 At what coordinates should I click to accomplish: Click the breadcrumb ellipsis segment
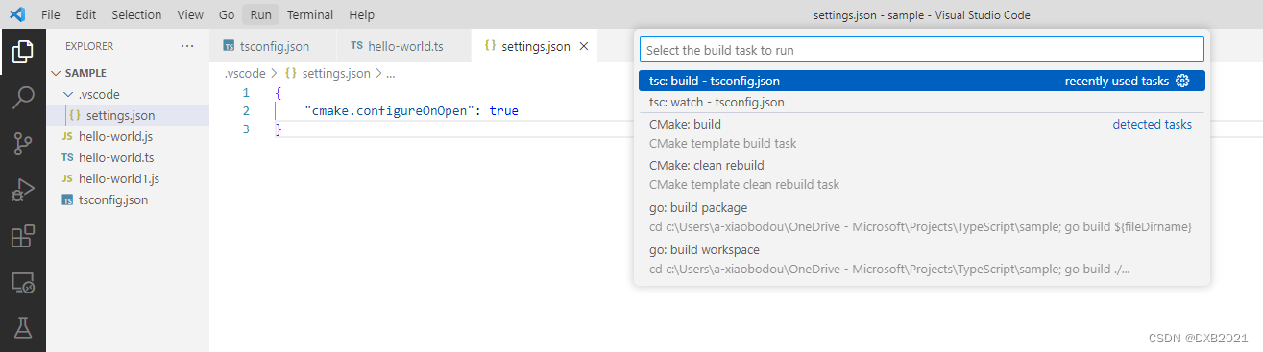[390, 73]
